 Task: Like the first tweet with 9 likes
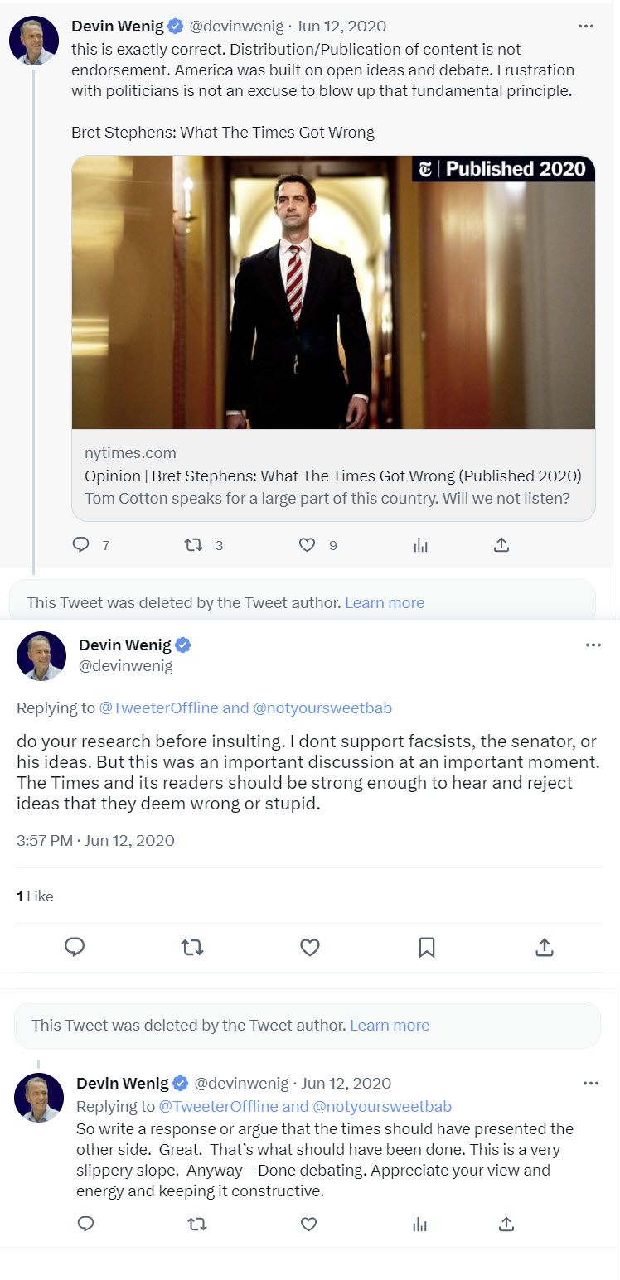point(307,544)
